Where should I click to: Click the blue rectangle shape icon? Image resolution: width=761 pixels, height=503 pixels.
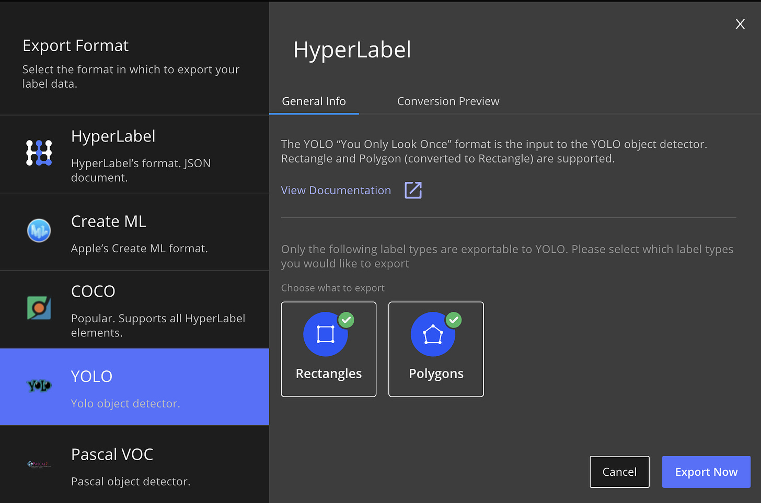326,334
